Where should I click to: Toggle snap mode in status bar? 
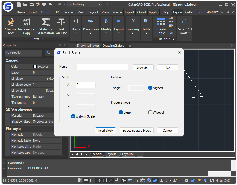click(x=80, y=180)
